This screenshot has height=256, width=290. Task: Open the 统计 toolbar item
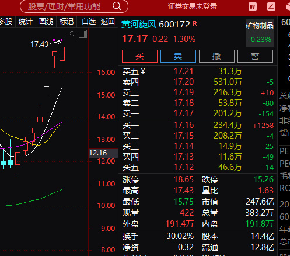26,22
